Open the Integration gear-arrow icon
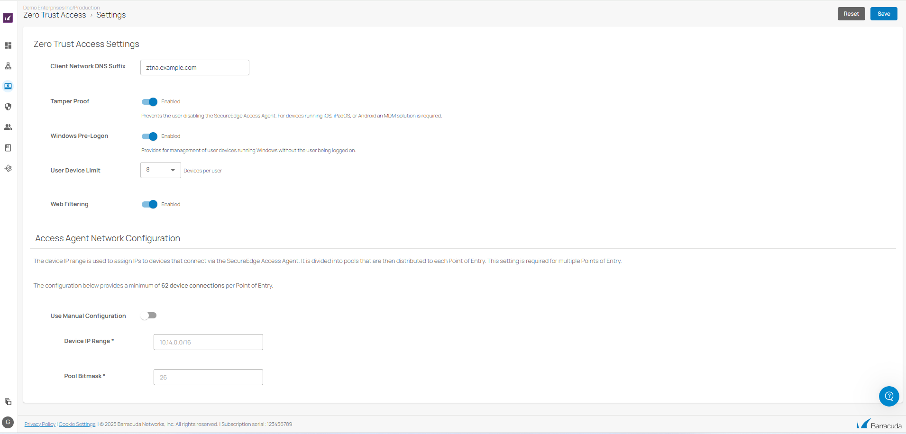Image resolution: width=906 pixels, height=434 pixels. (8, 168)
